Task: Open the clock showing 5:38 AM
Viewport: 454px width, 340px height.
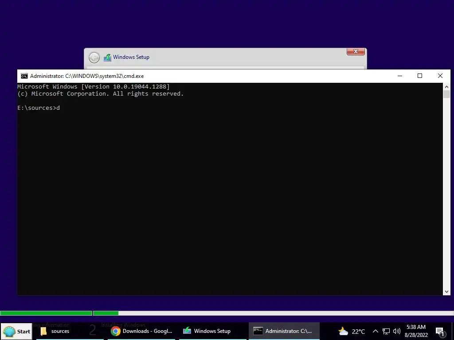Action: point(416,331)
